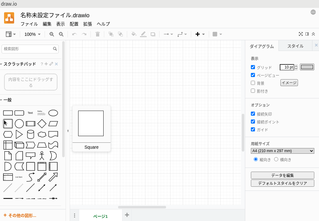Open the A4 paper size dropdown

coord(282,151)
